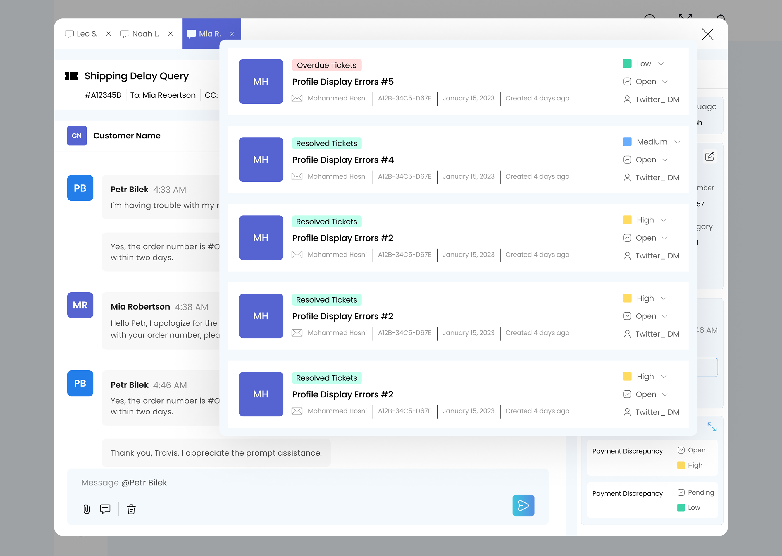Click the pencil edit icon on the right panel
This screenshot has width=782, height=556.
(709, 157)
